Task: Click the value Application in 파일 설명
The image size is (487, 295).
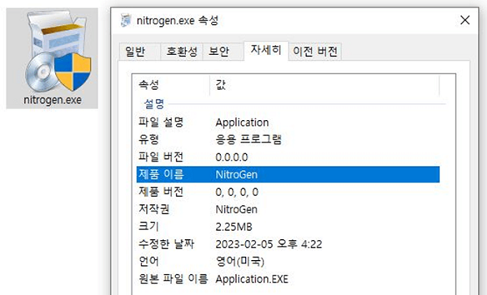Action: click(242, 122)
